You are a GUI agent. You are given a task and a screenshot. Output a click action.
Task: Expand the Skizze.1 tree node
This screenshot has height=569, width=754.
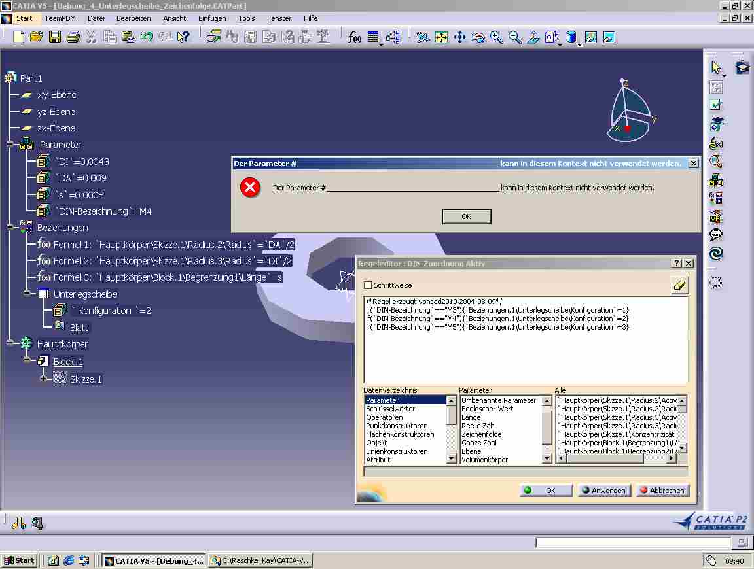pyautogui.click(x=43, y=379)
